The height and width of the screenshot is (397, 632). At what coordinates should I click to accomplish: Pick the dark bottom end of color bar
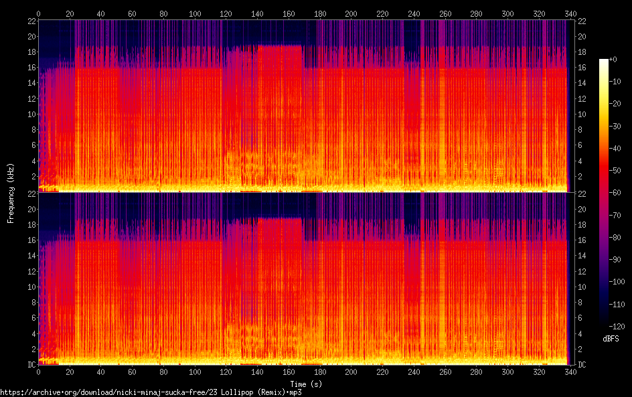pos(604,325)
